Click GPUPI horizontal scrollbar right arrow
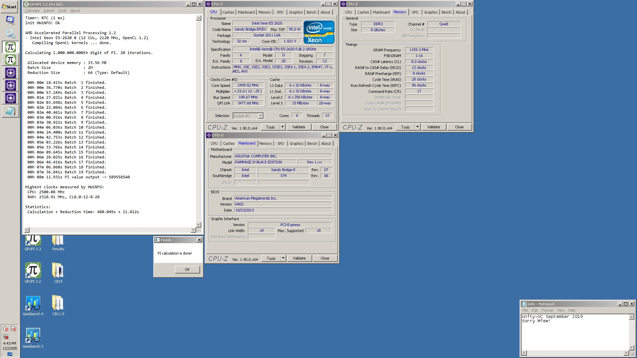 tap(193, 230)
